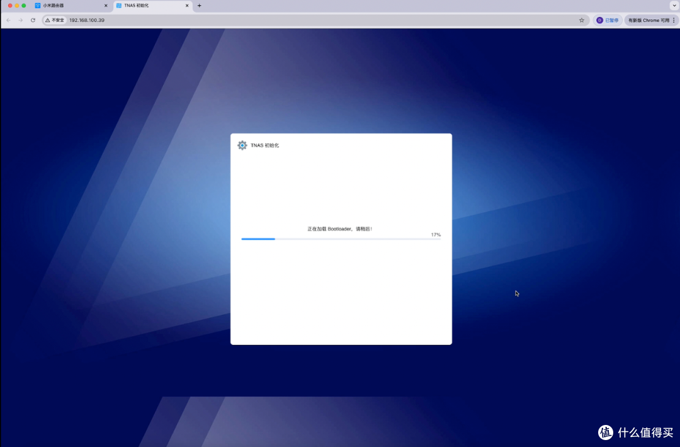680x447 pixels.
Task: Switch to the 小米路由器 browser tab
Action: click(x=71, y=6)
